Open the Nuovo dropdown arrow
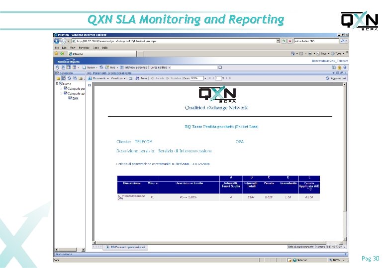The height and width of the screenshot is (268, 388). click(x=97, y=67)
